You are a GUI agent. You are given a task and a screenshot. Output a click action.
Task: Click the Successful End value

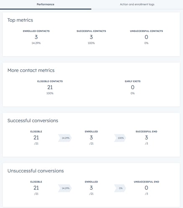click(x=146, y=138)
